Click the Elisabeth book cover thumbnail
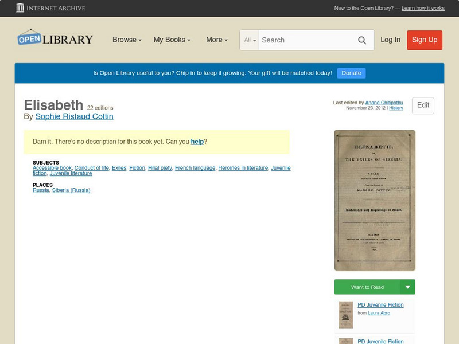The image size is (459, 344). pos(373,201)
